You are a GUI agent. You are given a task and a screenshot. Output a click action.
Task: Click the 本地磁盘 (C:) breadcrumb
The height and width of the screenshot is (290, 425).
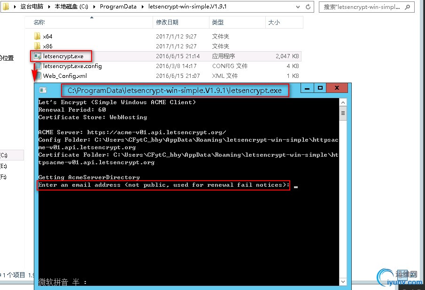[x=71, y=7]
